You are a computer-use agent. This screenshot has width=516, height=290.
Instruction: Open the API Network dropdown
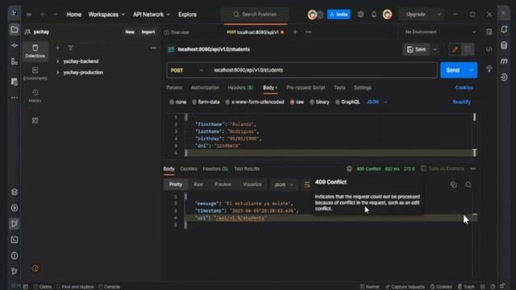click(151, 14)
